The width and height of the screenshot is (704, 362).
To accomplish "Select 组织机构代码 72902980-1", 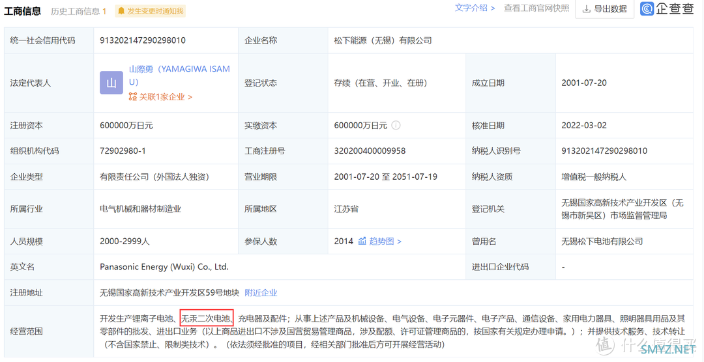I will 123,151.
